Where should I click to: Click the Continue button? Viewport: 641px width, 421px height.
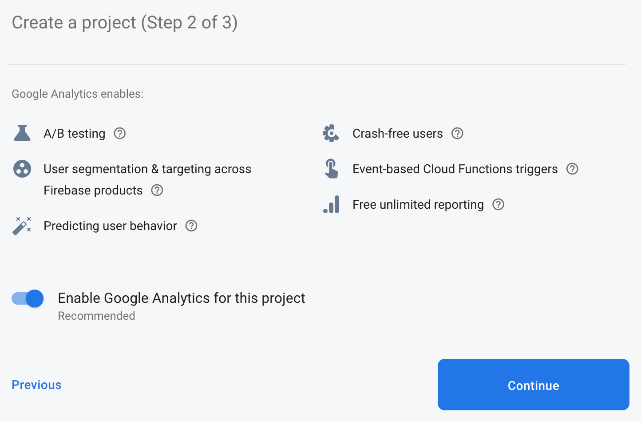(x=534, y=385)
